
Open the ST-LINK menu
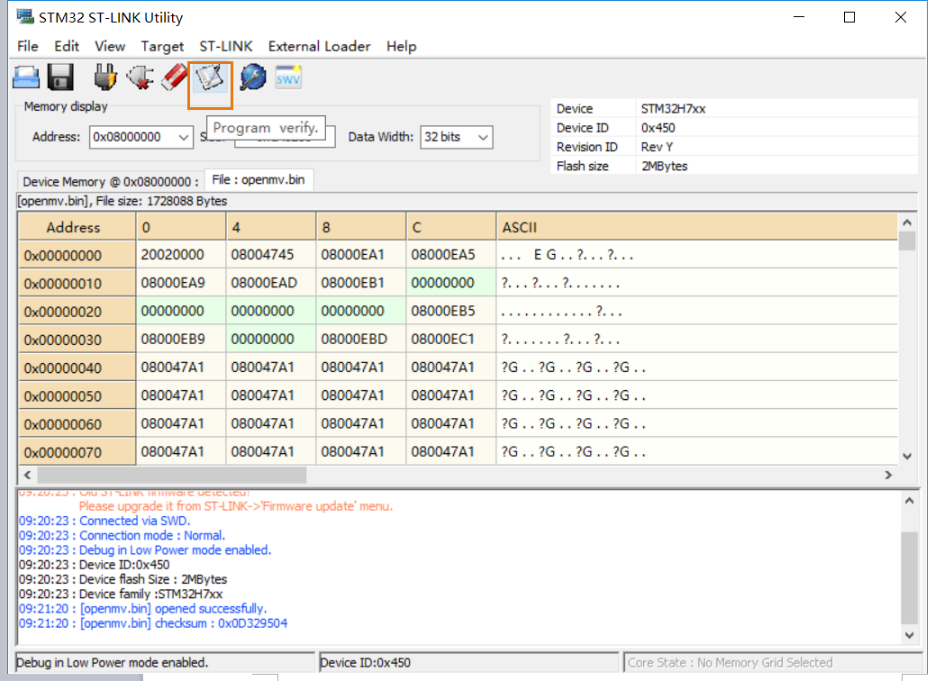click(226, 47)
